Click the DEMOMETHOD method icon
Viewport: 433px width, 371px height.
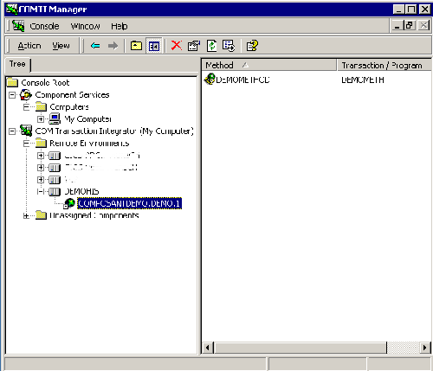coord(210,79)
